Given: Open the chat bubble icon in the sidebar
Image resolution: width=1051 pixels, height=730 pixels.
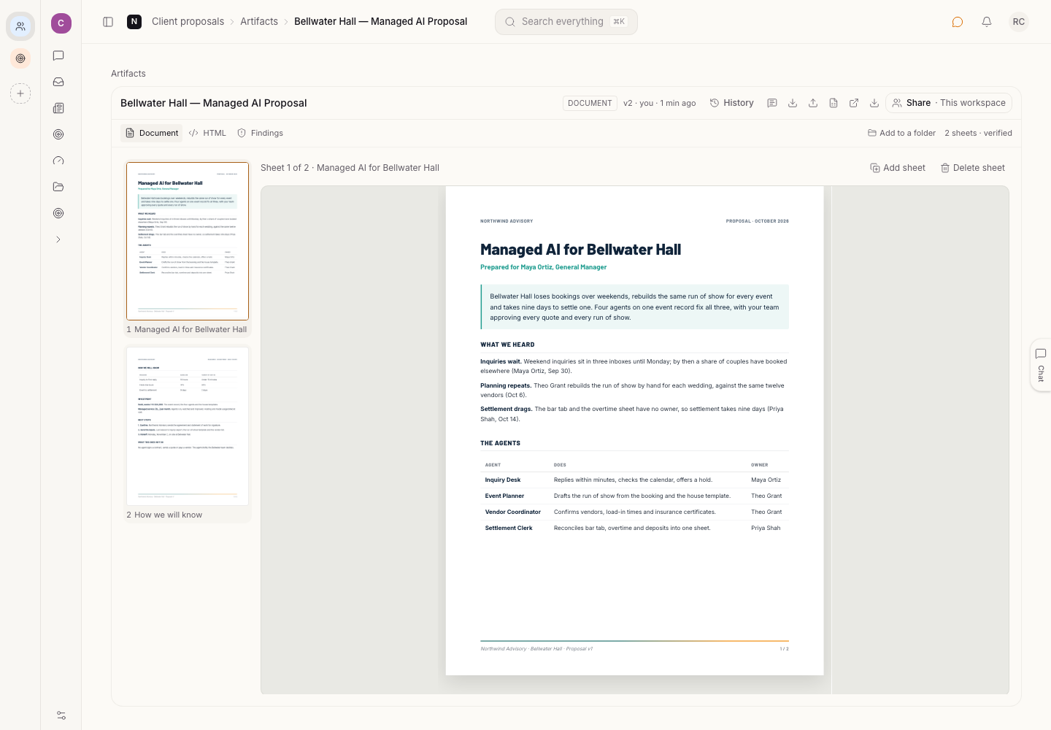Looking at the screenshot, I should (58, 55).
